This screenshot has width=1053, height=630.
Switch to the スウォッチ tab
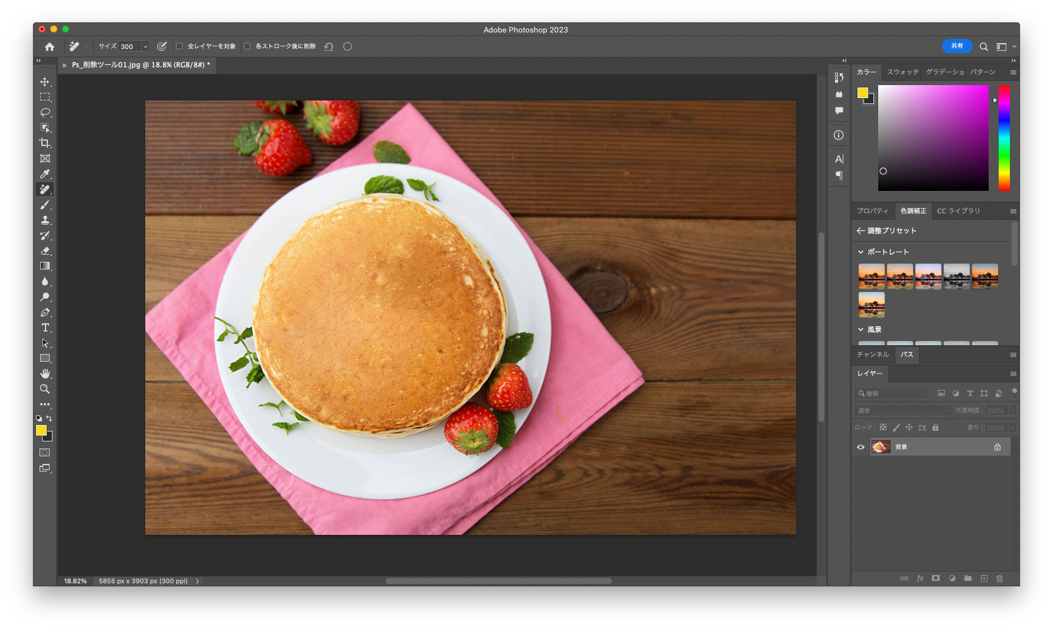(x=902, y=72)
